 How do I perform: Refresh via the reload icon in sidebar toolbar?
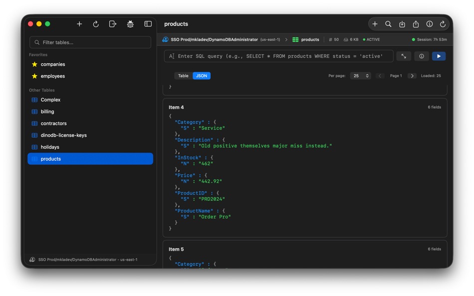pos(95,23)
